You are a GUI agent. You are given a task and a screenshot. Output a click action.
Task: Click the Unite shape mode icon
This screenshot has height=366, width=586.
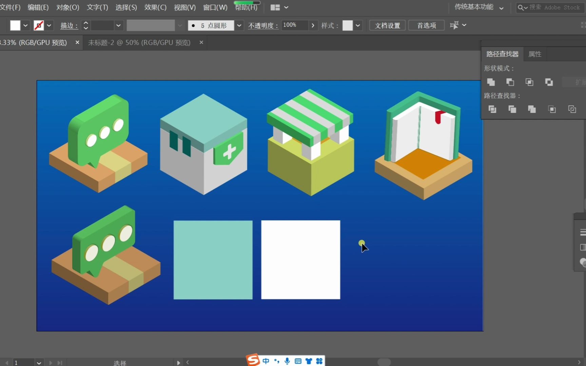(x=491, y=82)
